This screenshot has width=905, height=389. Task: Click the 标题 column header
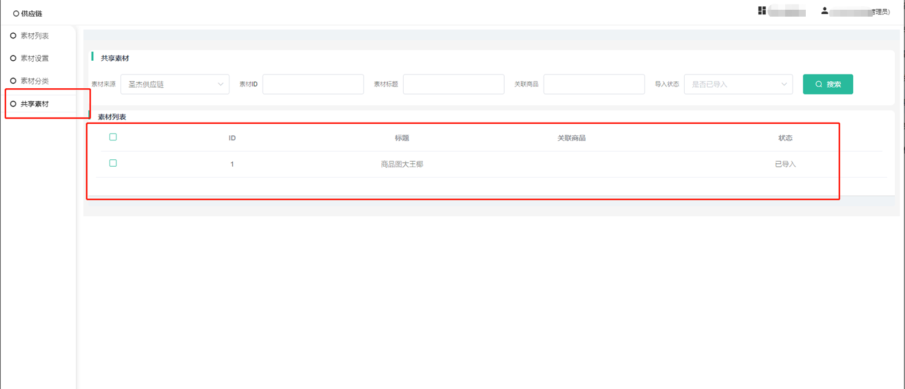point(401,138)
